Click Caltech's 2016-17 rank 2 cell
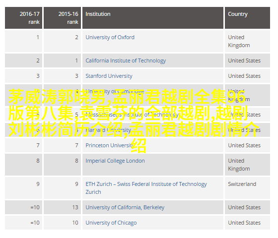The width and height of the screenshot is (278, 238). (x=24, y=60)
